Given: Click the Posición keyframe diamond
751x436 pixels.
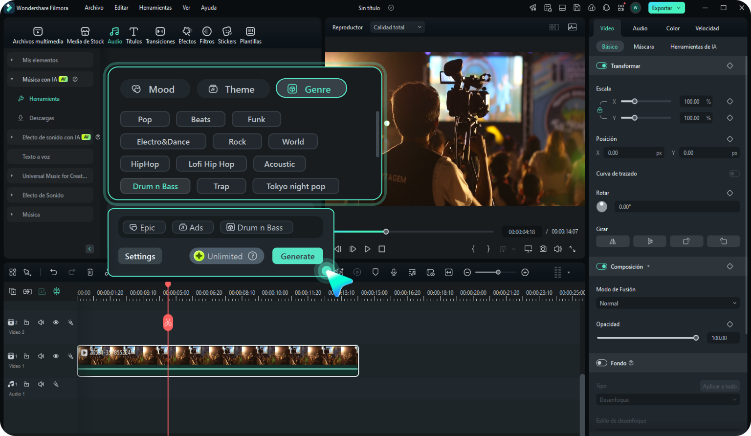Looking at the screenshot, I should (x=730, y=139).
